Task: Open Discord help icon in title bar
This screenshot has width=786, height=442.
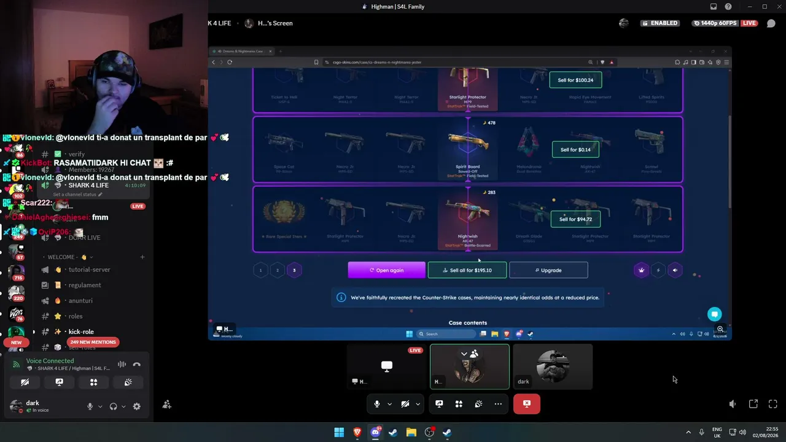Action: tap(728, 7)
